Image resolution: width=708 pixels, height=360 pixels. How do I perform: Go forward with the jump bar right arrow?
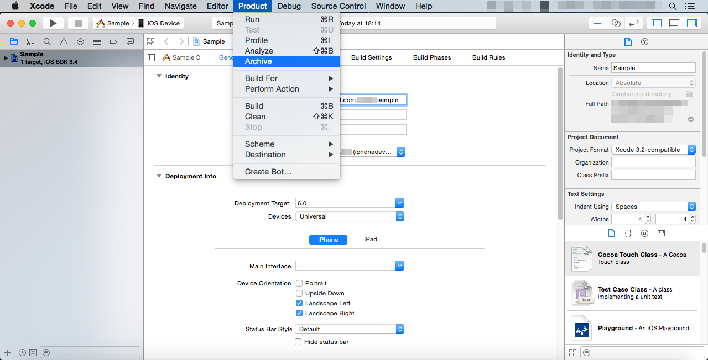181,41
